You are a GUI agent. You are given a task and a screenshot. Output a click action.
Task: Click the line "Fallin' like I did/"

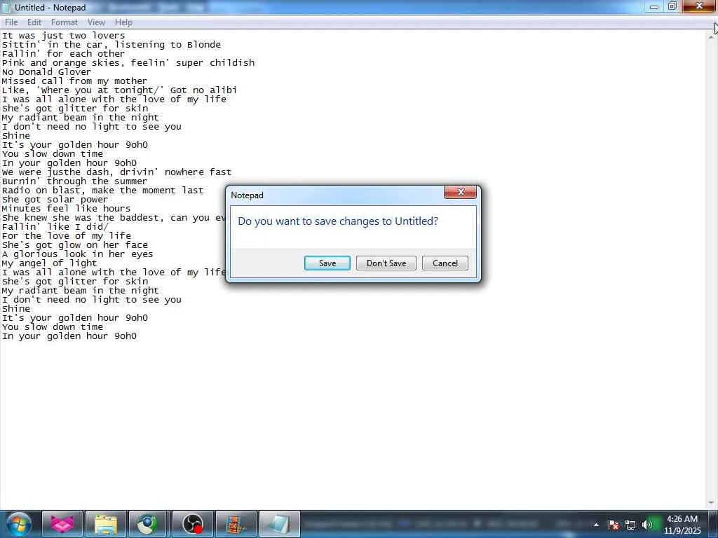click(55, 227)
